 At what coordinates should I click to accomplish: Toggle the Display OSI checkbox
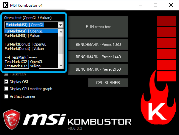6,82
